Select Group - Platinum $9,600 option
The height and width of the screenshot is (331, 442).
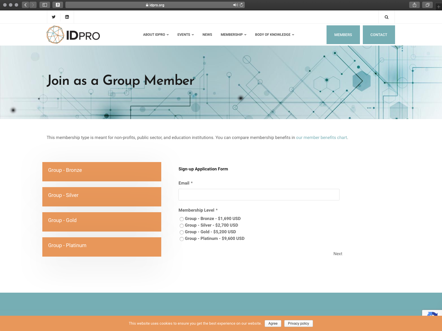(x=181, y=239)
